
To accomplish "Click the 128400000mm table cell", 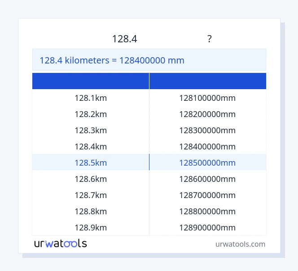I will click(x=207, y=147).
